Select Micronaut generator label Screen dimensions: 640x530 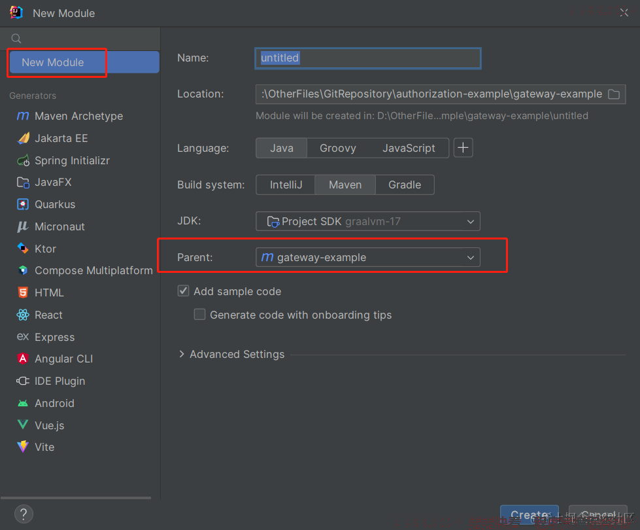tap(59, 226)
